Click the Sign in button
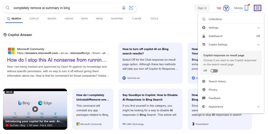Image resolution: width=268 pixels, height=134 pixels. (x=202, y=8)
